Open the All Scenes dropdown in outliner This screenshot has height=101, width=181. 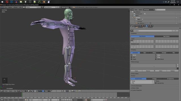149,10
